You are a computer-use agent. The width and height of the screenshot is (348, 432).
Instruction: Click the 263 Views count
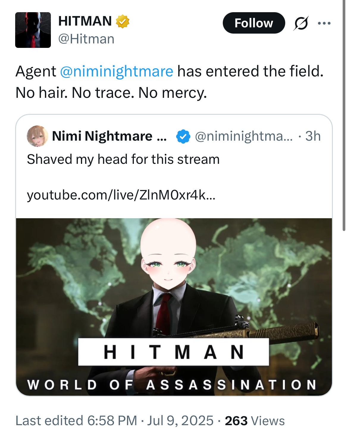point(255,421)
